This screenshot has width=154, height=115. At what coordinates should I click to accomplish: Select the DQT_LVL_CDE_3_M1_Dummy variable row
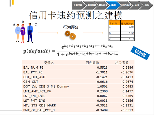[78, 86]
